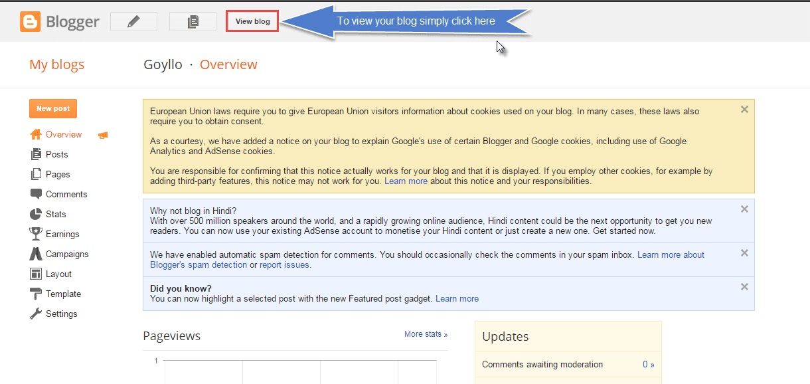Close the Did you know notice

(744, 286)
